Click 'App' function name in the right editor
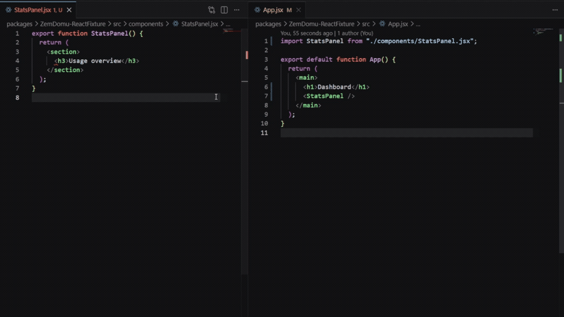This screenshot has width=564, height=317. point(375,60)
